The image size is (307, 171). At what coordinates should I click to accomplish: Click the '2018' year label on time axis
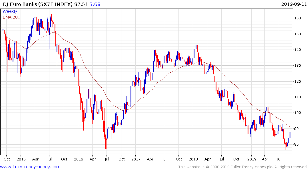pos(193,159)
